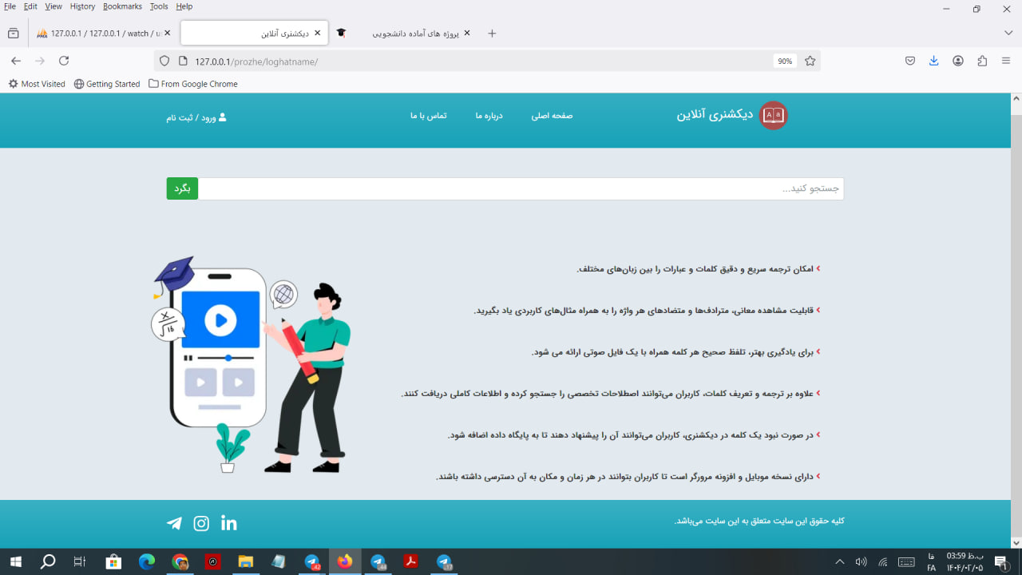Screen dimensions: 1022x575
Task: Click the بگرد search button
Action: [x=181, y=188]
